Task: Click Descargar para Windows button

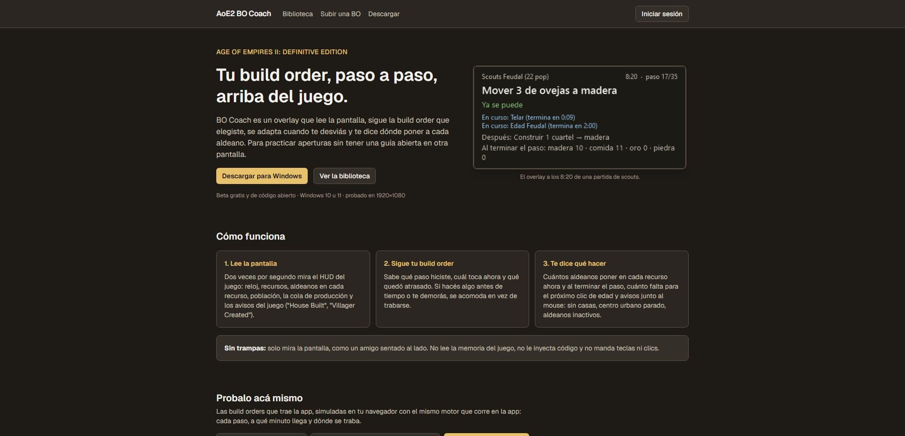Action: 262,176
